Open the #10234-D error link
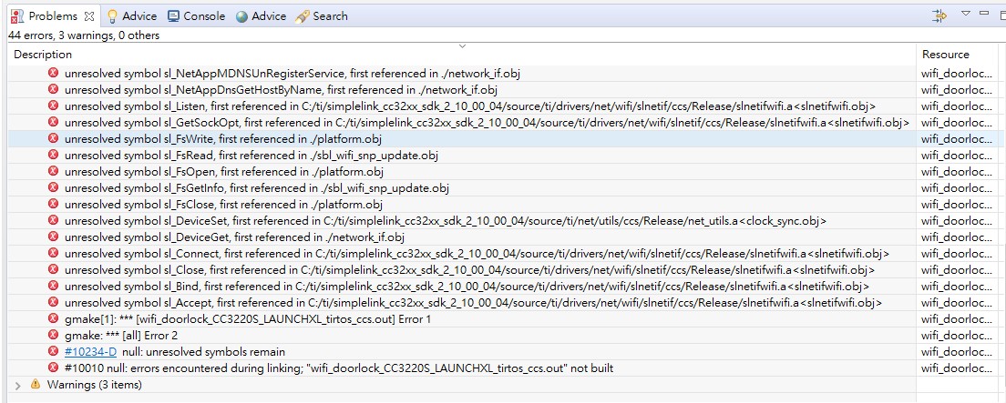Screen dimensions: 1006x403 (x=91, y=352)
